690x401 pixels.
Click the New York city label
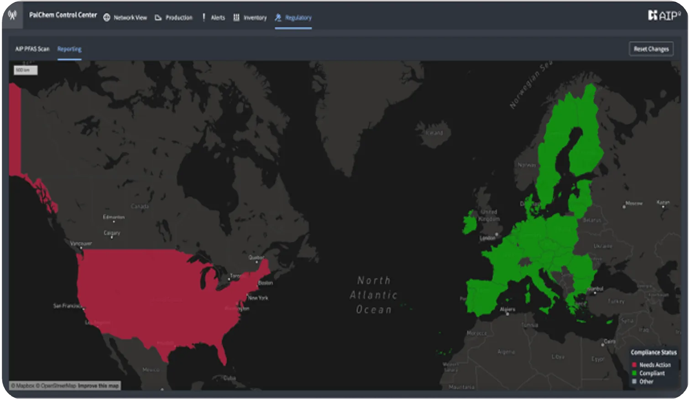coord(258,298)
